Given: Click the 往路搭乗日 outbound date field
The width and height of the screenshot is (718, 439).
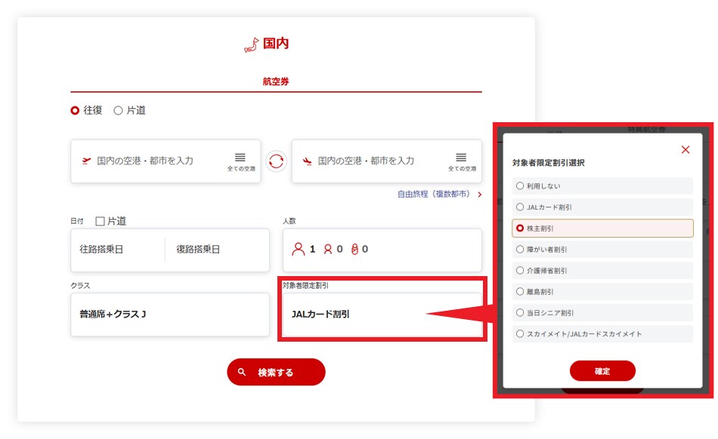Looking at the screenshot, I should [118, 250].
